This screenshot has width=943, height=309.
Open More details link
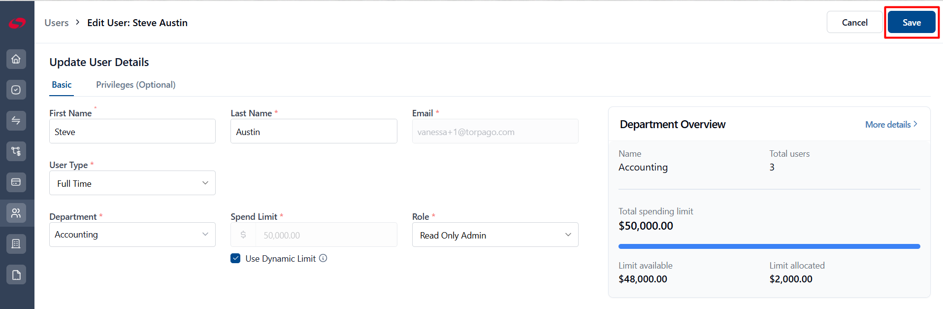[891, 125]
